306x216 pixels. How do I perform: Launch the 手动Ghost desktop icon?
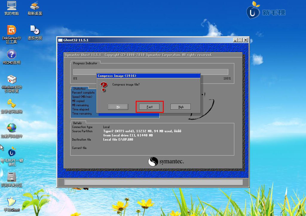pos(11,202)
